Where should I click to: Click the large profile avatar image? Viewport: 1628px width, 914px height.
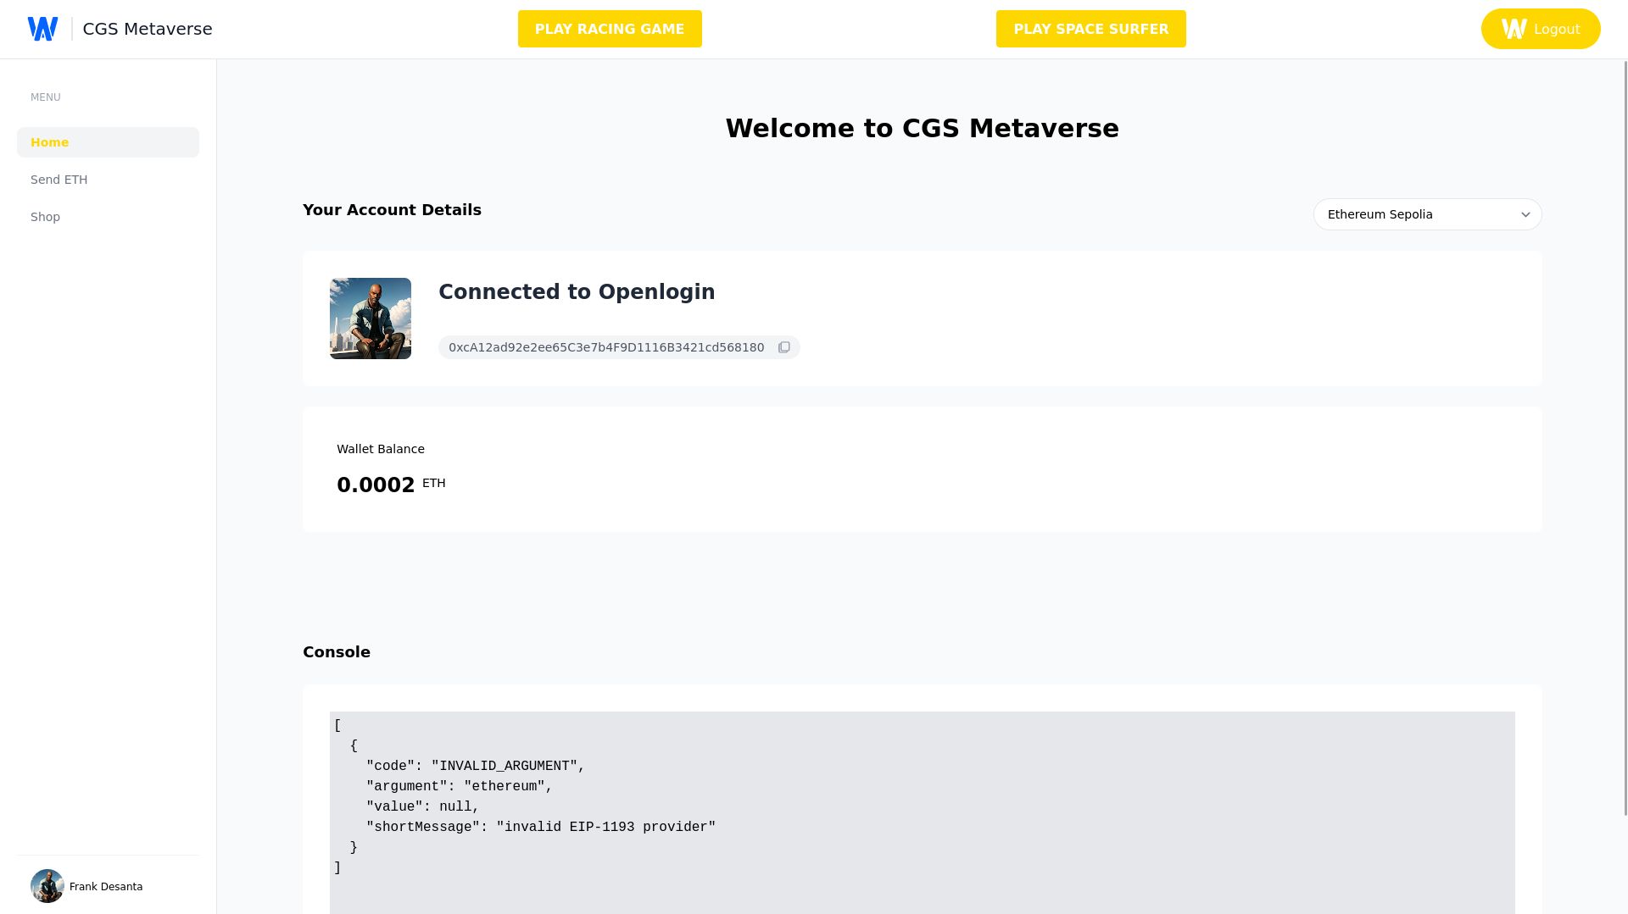(x=371, y=319)
